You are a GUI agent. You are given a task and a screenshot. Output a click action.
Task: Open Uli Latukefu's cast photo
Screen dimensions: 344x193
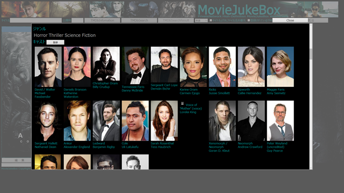135,121
